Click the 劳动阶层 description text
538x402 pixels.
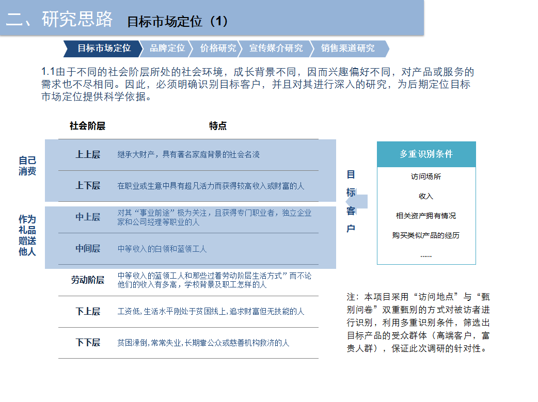[214, 280]
